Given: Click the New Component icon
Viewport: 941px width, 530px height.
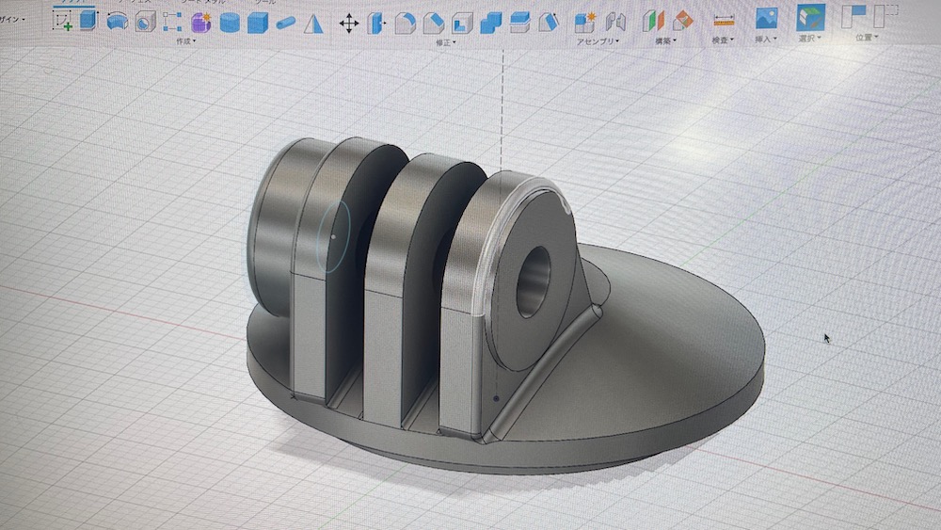Looking at the screenshot, I should [x=584, y=22].
